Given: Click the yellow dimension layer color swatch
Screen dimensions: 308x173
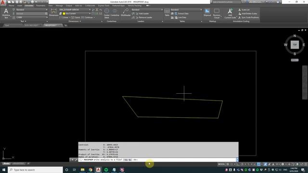Looking at the screenshot, I should [64, 13].
